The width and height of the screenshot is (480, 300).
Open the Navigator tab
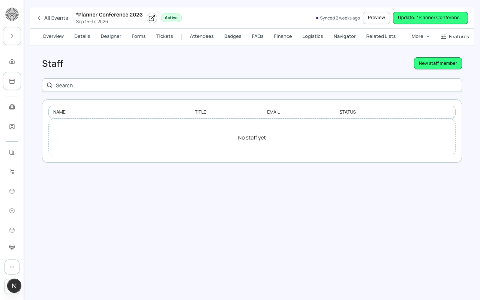tap(345, 36)
